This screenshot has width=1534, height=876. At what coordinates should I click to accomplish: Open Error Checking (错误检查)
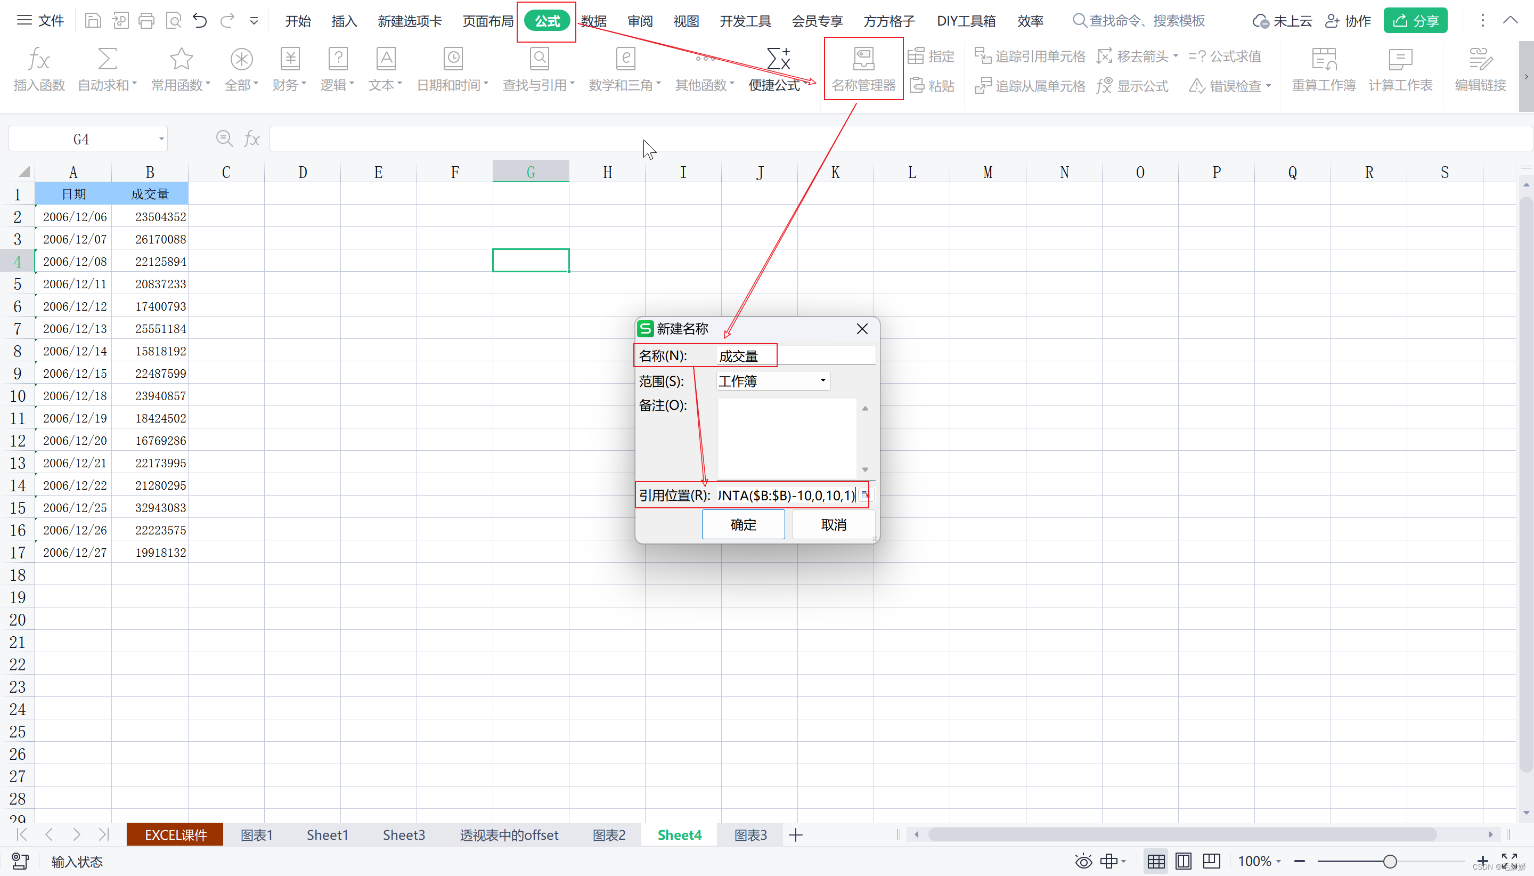(x=1230, y=85)
